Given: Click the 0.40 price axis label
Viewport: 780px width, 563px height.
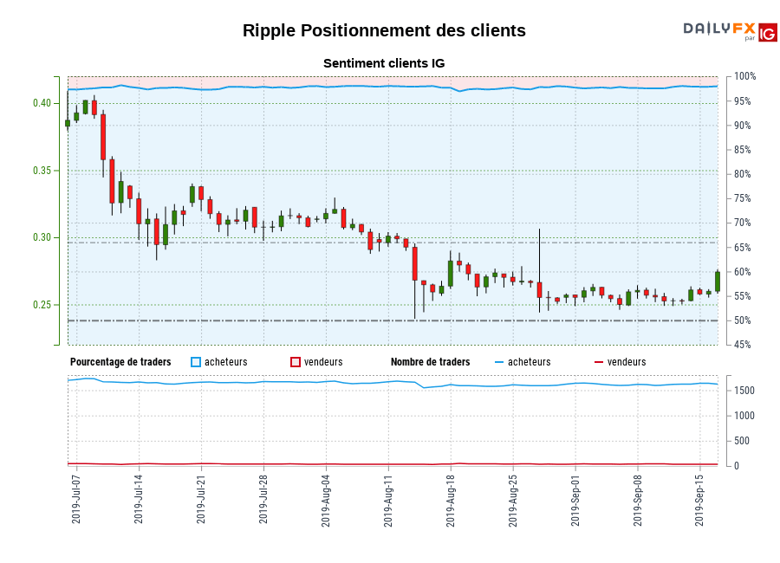Looking at the screenshot, I should click(42, 103).
